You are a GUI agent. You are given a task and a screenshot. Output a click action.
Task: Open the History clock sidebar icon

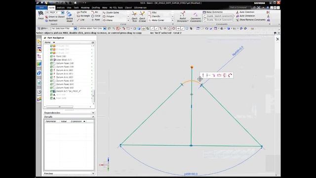[x=39, y=91]
